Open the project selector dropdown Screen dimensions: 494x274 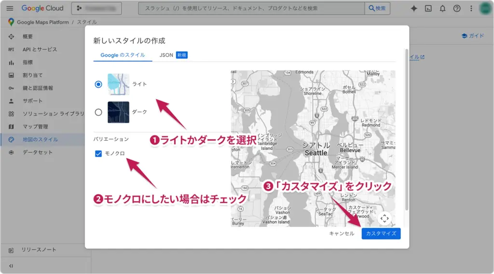coord(96,9)
